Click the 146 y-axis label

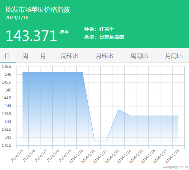(x=8, y=74)
